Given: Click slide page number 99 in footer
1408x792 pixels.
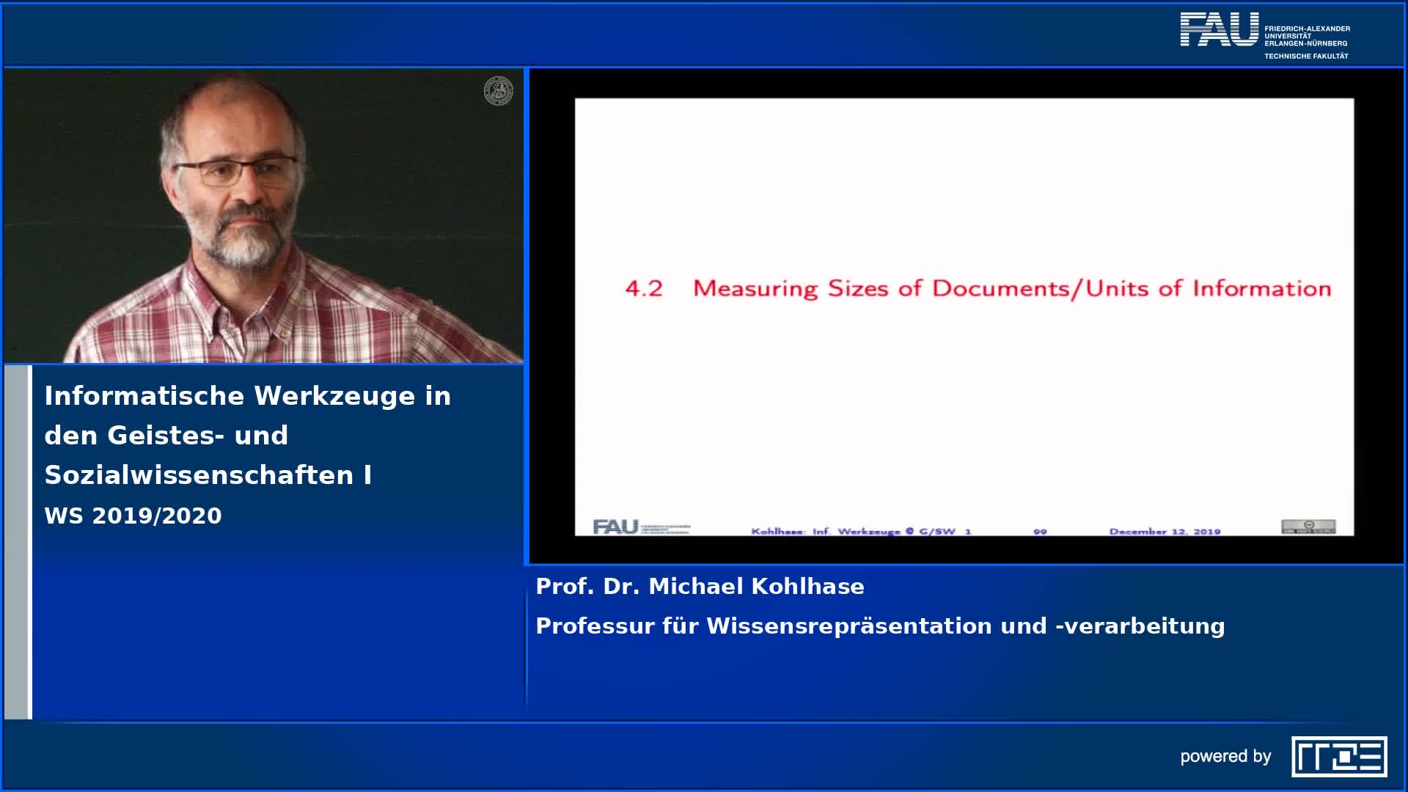Looking at the screenshot, I should click(1040, 531).
